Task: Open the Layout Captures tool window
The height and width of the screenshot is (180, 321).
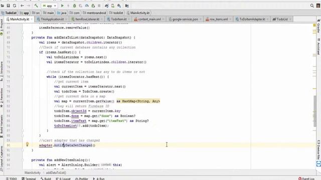Action: (x=2, y=158)
